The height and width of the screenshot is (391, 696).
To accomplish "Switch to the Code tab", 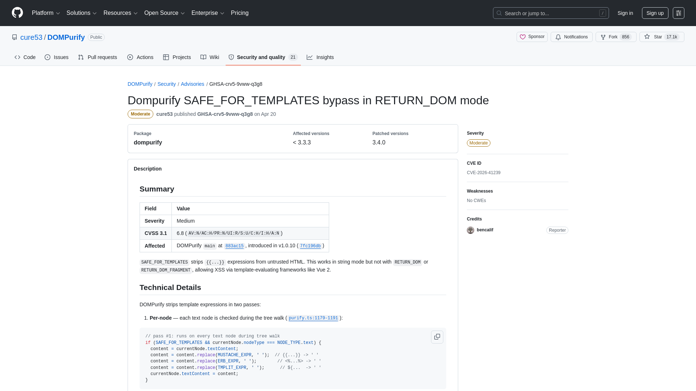I will click(25, 57).
